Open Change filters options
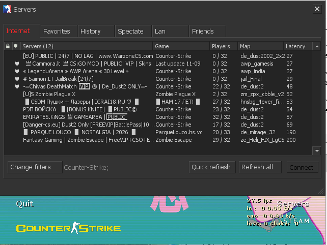The width and height of the screenshot is (327, 245). (x=31, y=167)
